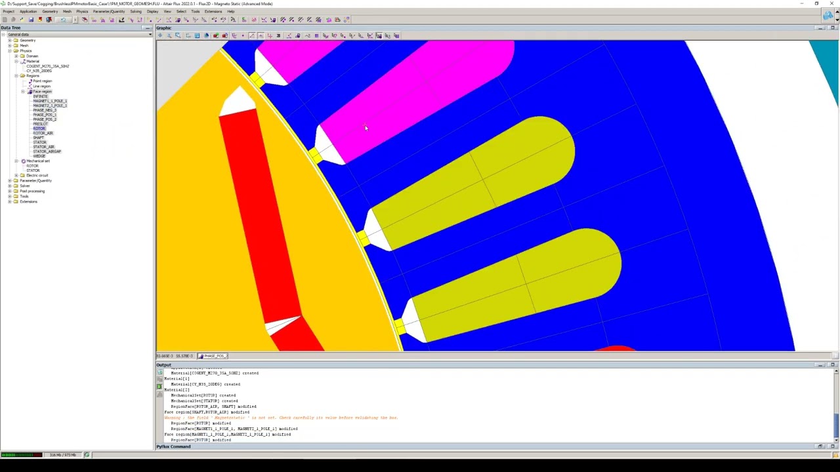Screen dimensions: 840x472
Task: Select the Line region tree item
Action: pos(41,87)
